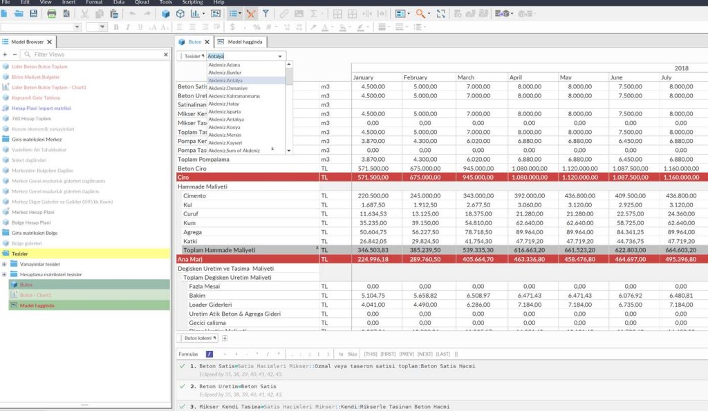Click the import data cube icon
This screenshot has width=708, height=411.
(502, 14)
